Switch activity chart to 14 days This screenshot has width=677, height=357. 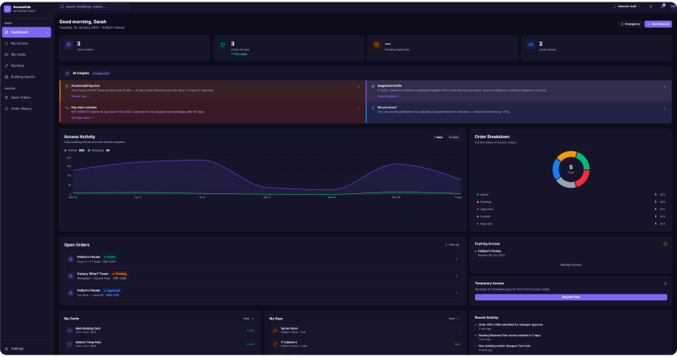coord(453,137)
